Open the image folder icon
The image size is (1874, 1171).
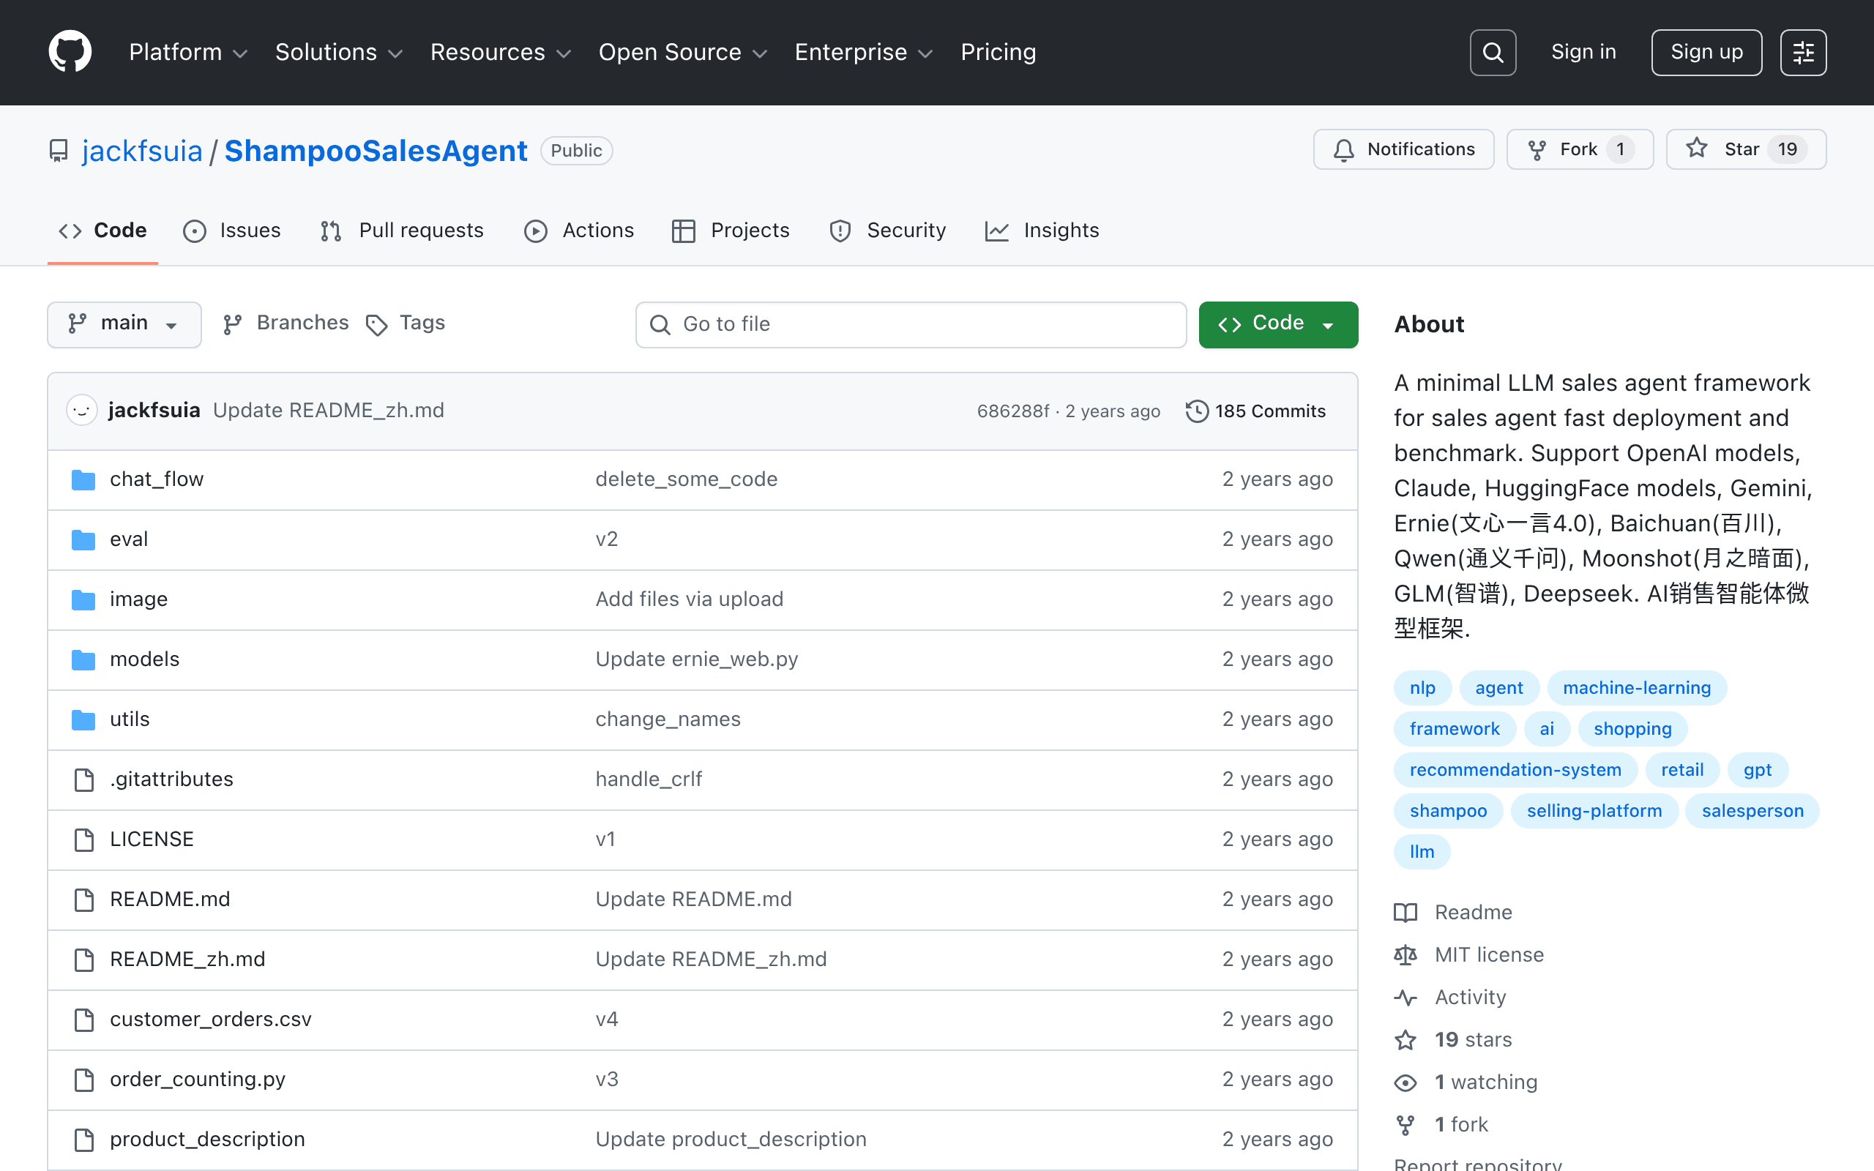83,600
